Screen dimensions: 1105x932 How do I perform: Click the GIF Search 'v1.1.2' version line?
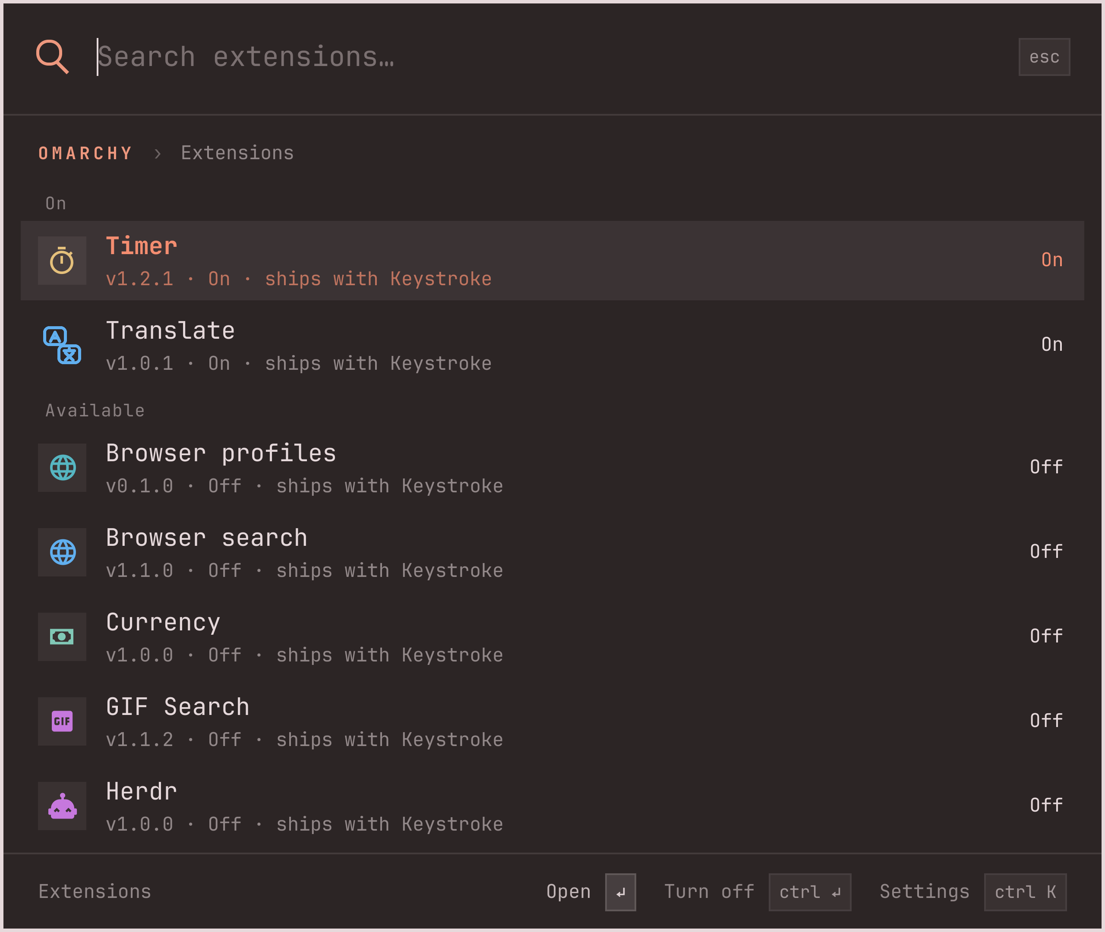[304, 740]
